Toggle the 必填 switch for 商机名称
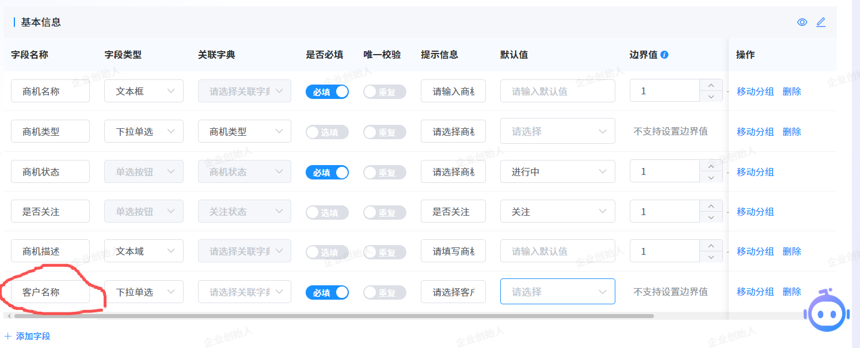The image size is (860, 348). pos(327,91)
